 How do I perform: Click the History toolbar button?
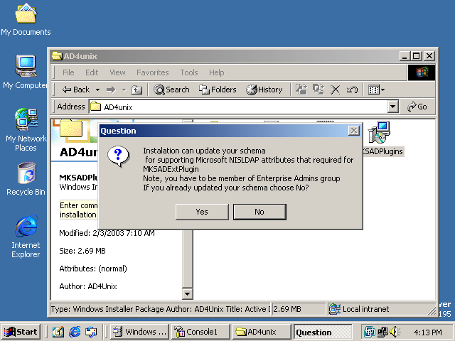[264, 90]
